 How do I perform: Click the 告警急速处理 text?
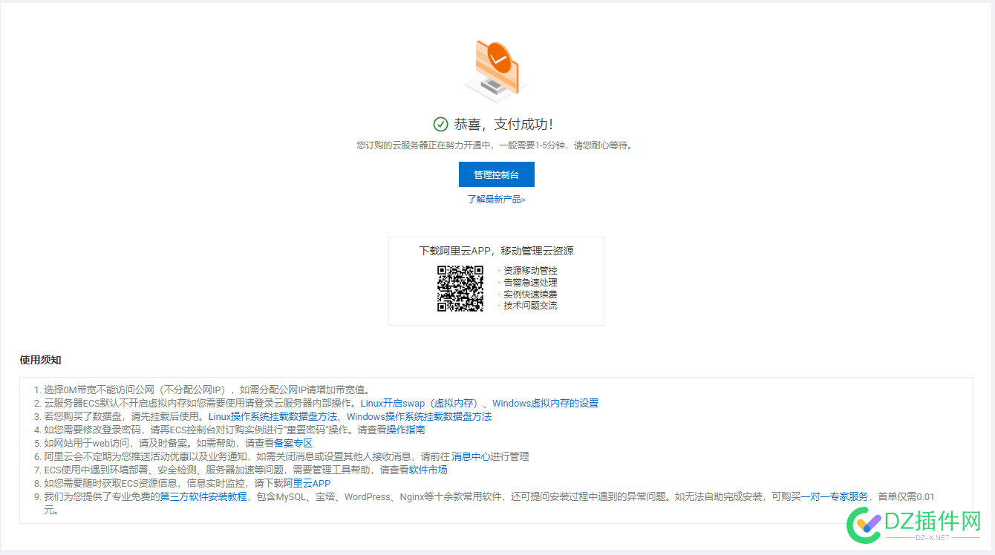click(x=530, y=283)
